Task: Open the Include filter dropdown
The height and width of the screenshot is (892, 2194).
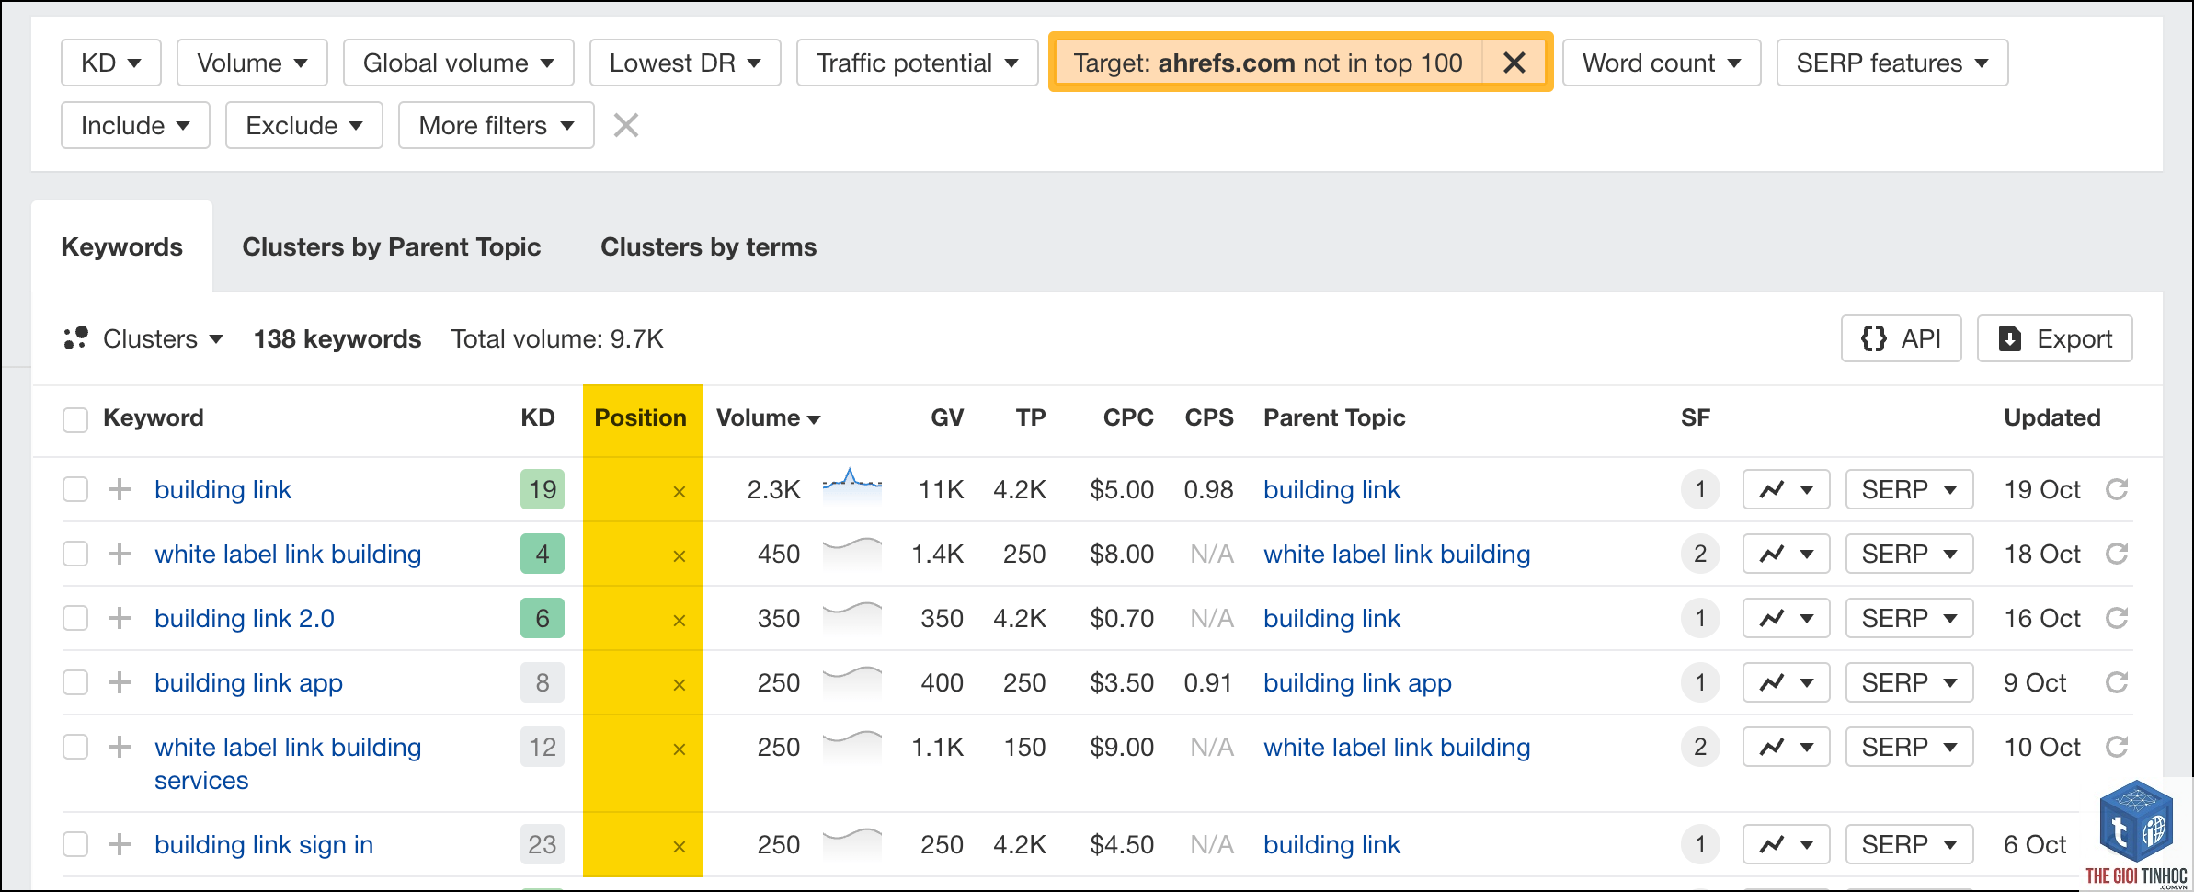Action: click(135, 125)
